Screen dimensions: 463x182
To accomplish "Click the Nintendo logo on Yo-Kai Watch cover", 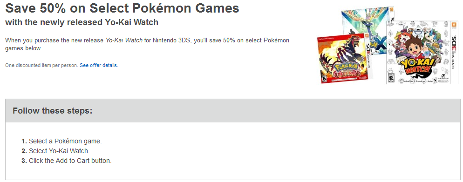I will (x=444, y=81).
